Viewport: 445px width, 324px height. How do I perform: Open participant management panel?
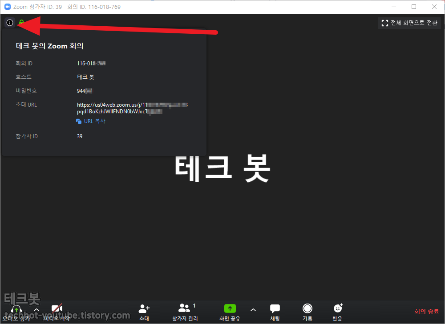tap(185, 312)
